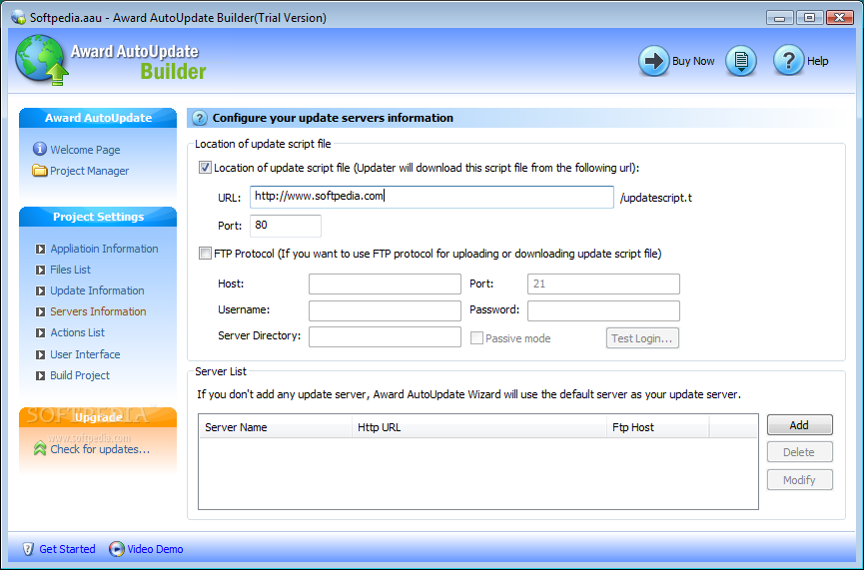Click the application icon in the title bar
Screen dimensions: 864x570
[18, 17]
